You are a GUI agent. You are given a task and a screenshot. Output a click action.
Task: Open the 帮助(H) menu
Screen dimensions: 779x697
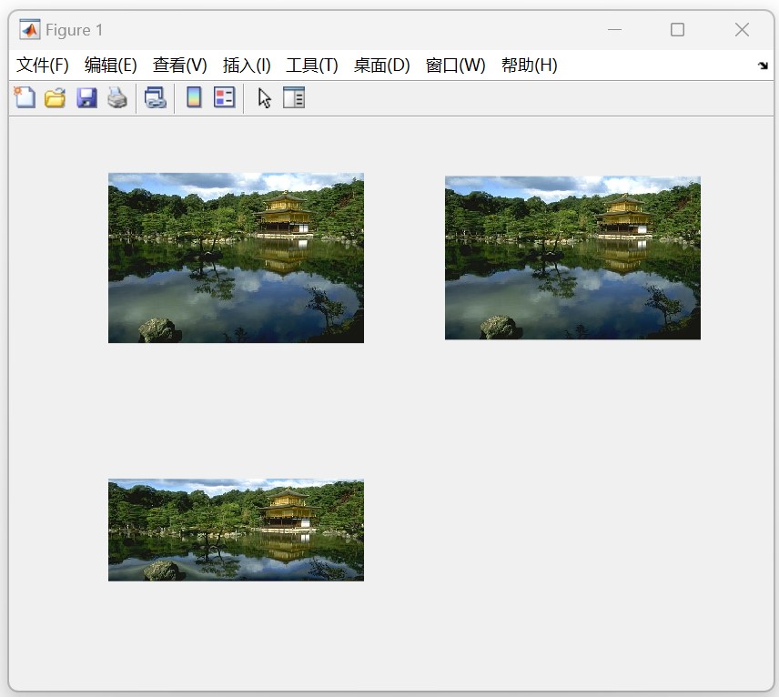(x=529, y=66)
